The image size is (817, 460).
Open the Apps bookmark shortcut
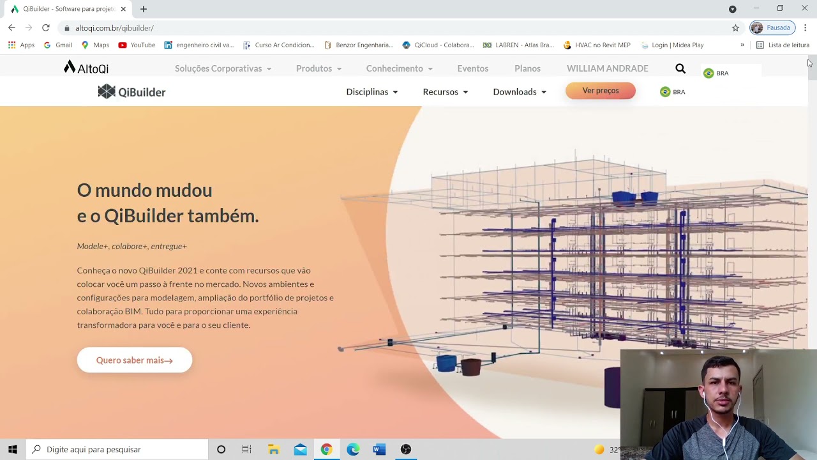(21, 45)
